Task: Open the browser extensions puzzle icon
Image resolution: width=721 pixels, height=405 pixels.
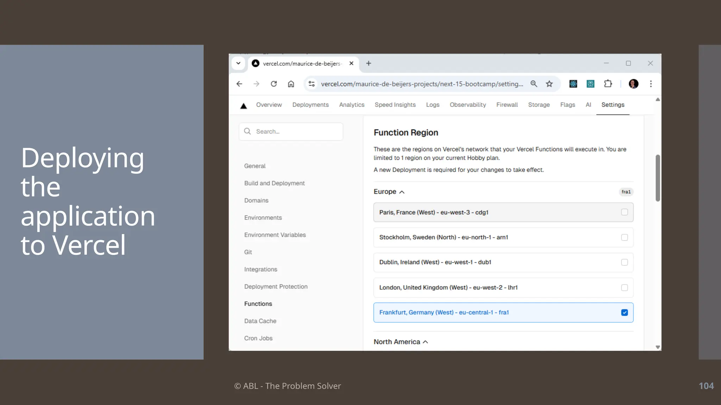Action: (x=608, y=84)
